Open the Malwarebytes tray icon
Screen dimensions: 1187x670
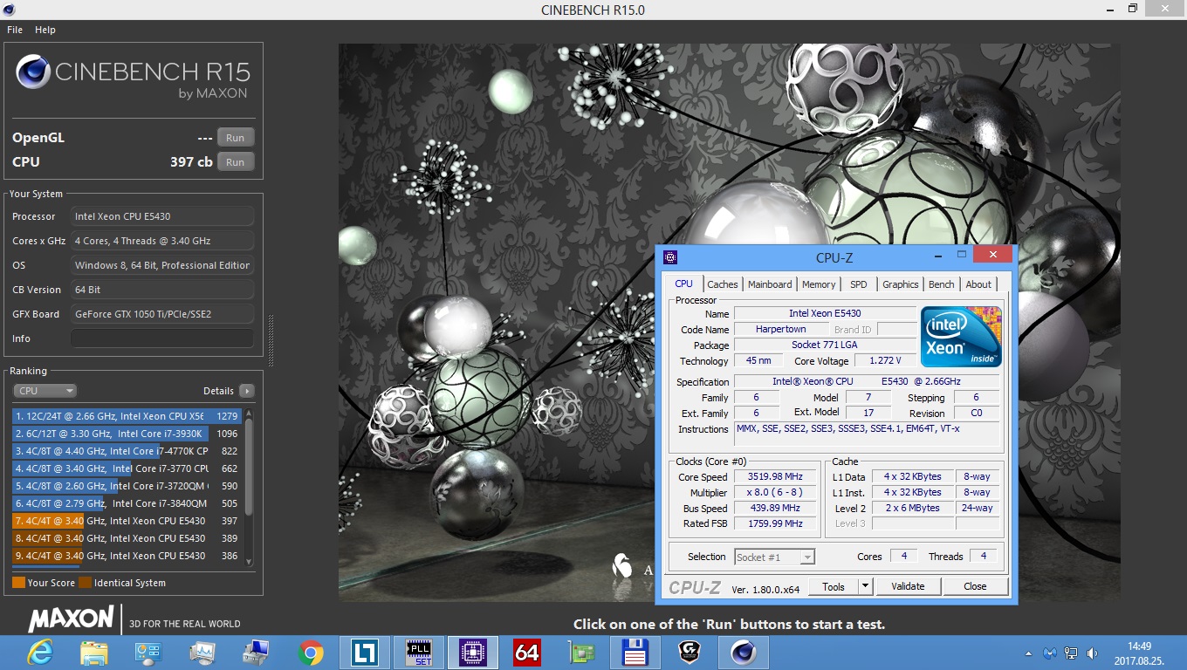pos(1050,653)
